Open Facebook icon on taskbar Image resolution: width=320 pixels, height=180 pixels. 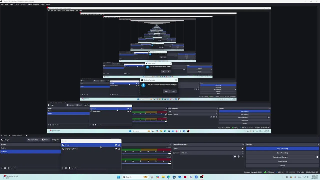[x=196, y=177]
